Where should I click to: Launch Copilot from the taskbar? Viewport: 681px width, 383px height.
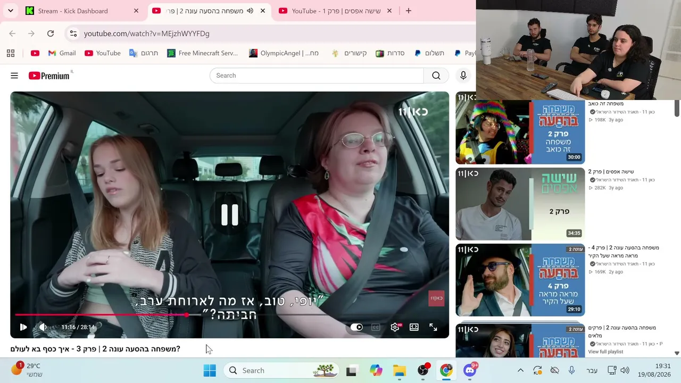point(376,371)
